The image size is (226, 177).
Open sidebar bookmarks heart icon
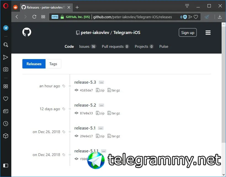point(6,99)
